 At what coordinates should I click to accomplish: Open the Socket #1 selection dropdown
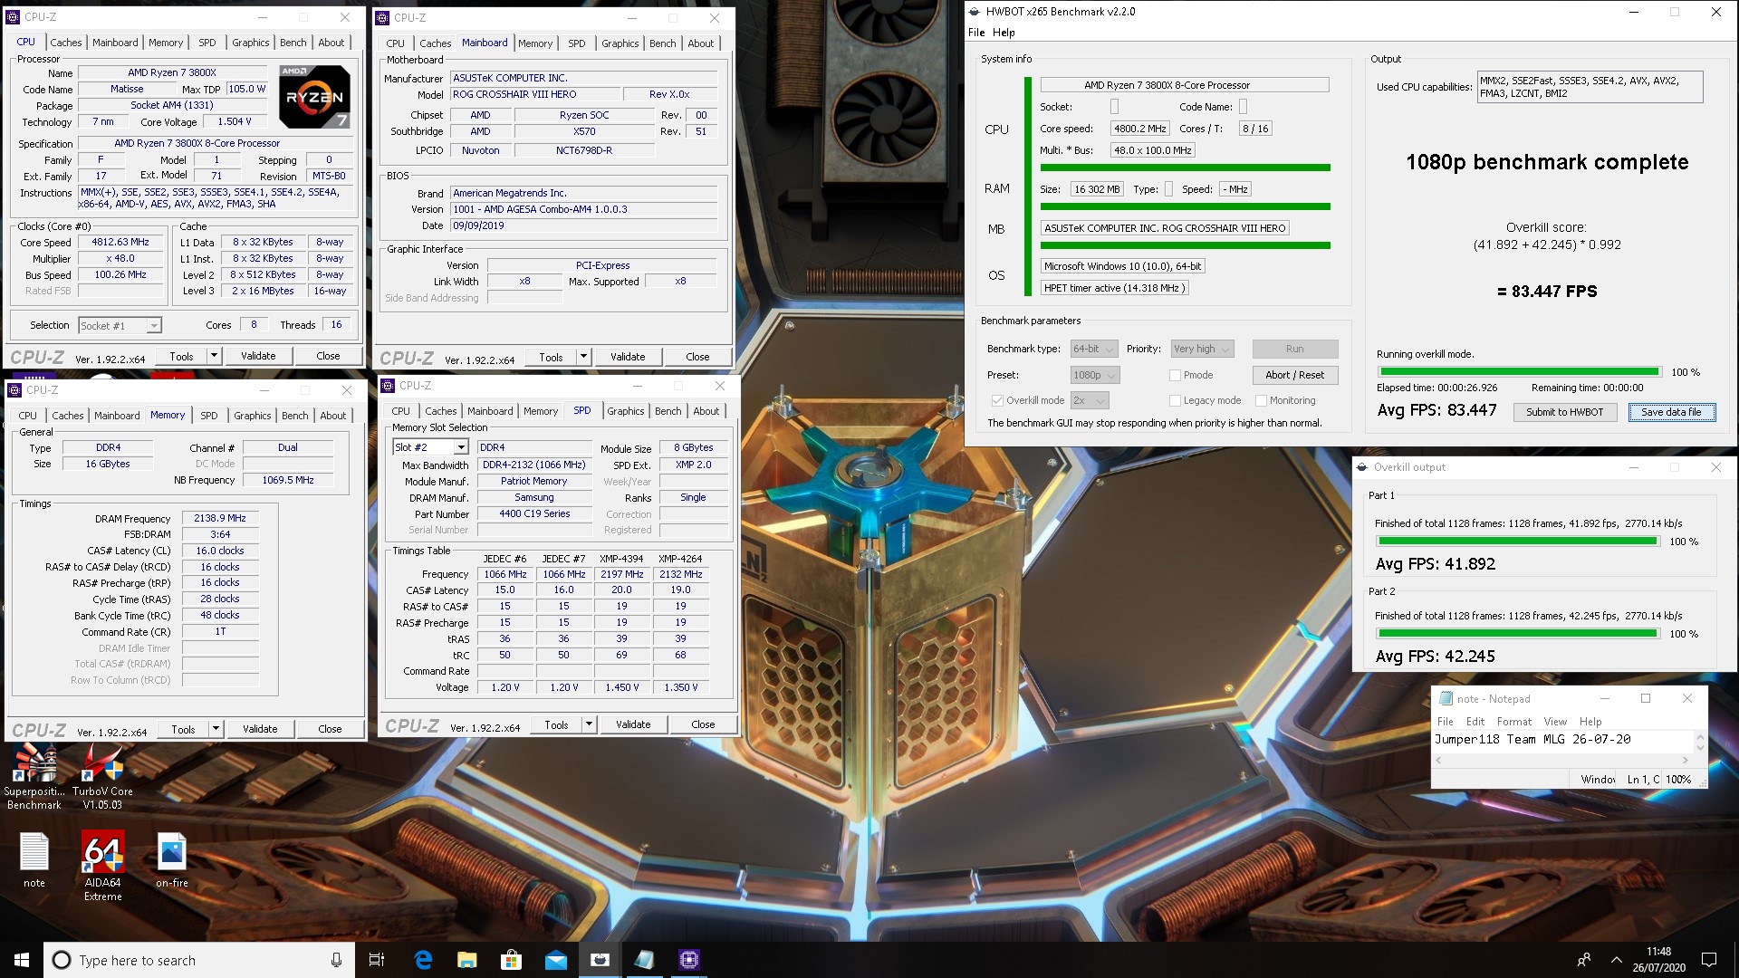pos(120,325)
